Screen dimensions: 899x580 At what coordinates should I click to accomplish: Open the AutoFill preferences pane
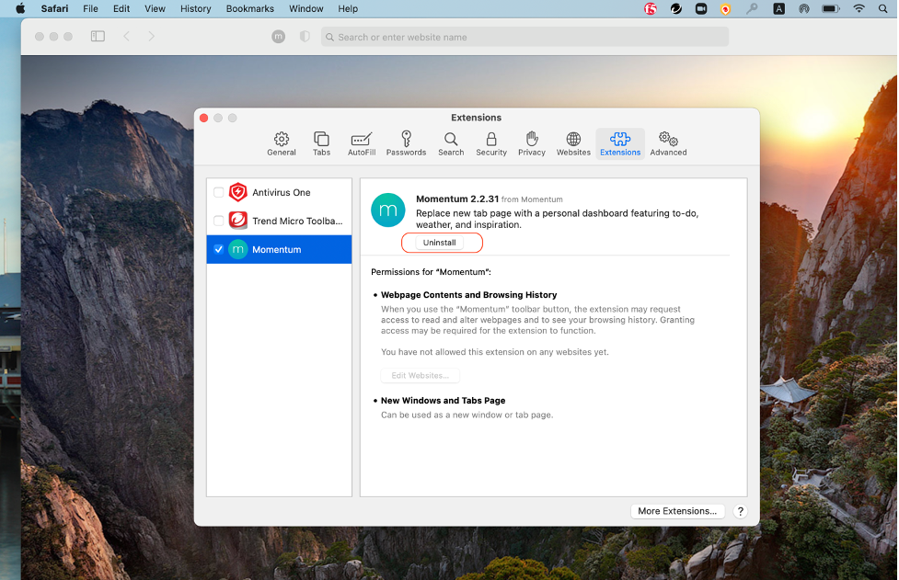(362, 143)
